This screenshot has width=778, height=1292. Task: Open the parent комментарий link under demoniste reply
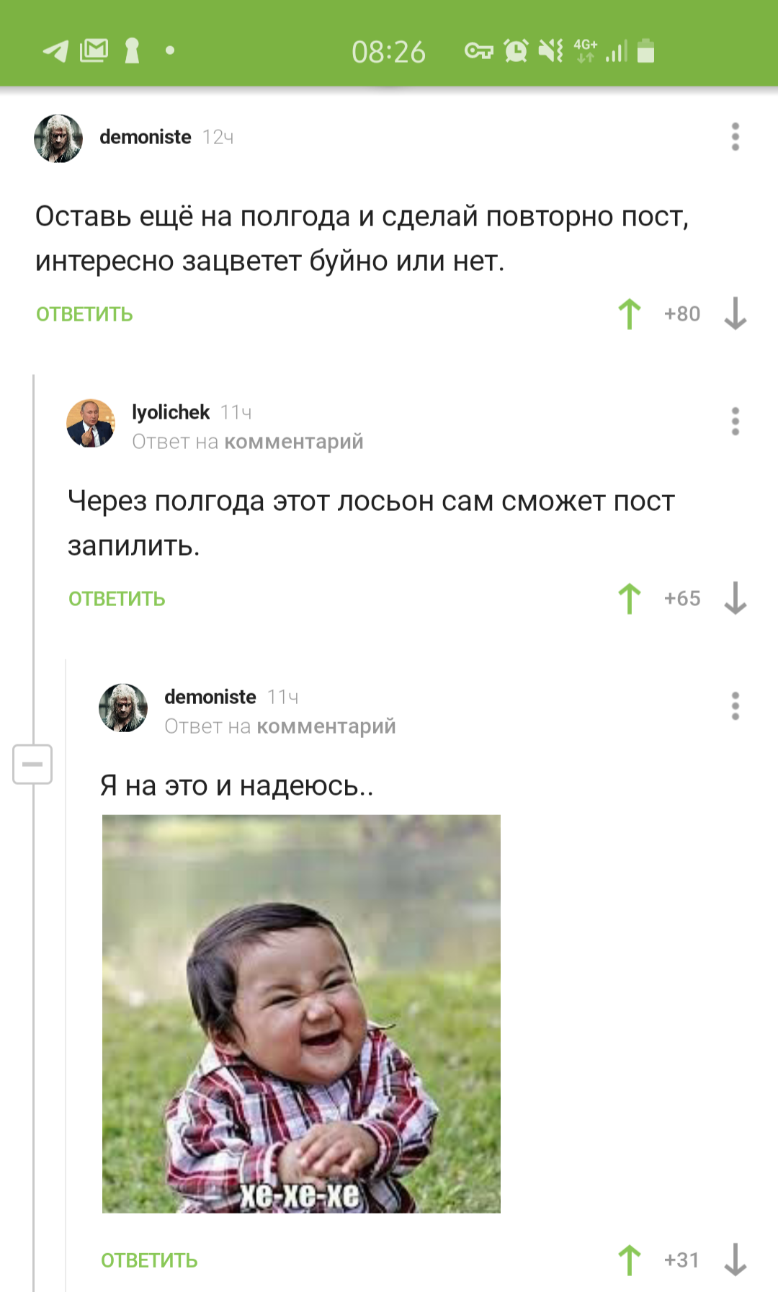326,726
